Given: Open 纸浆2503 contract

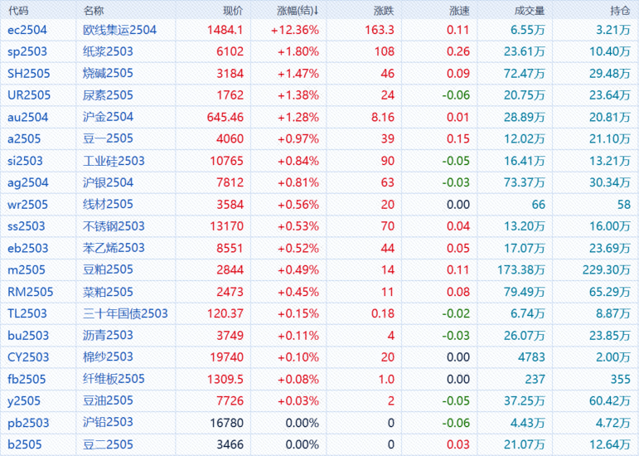Looking at the screenshot, I should tap(109, 51).
